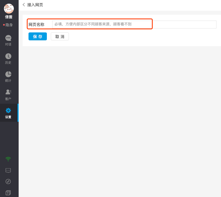Check the green Wi-Fi connection status icon

tap(8, 159)
